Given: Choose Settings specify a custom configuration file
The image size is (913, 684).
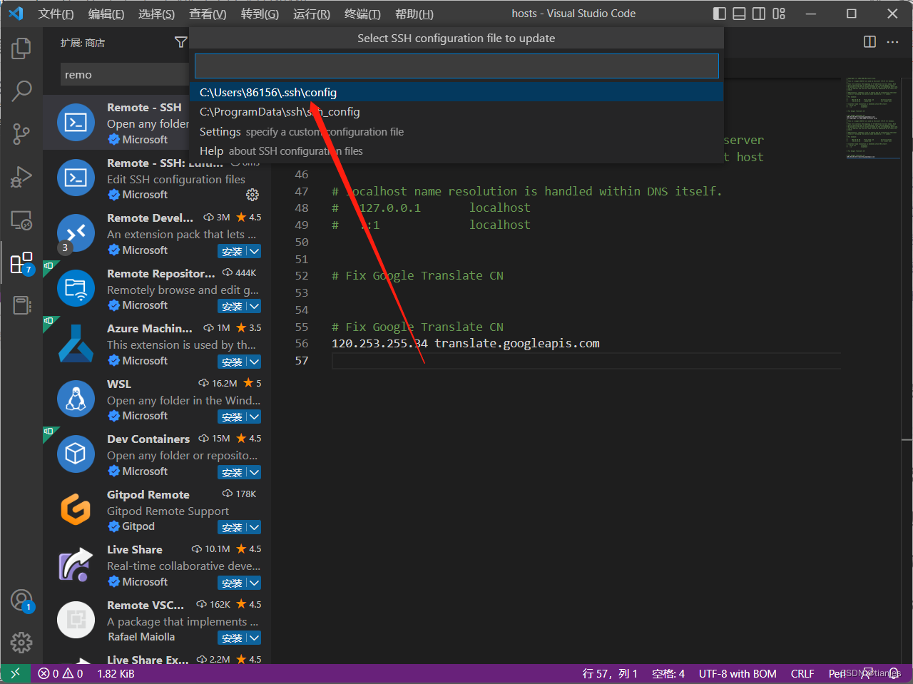Looking at the screenshot, I should point(456,132).
